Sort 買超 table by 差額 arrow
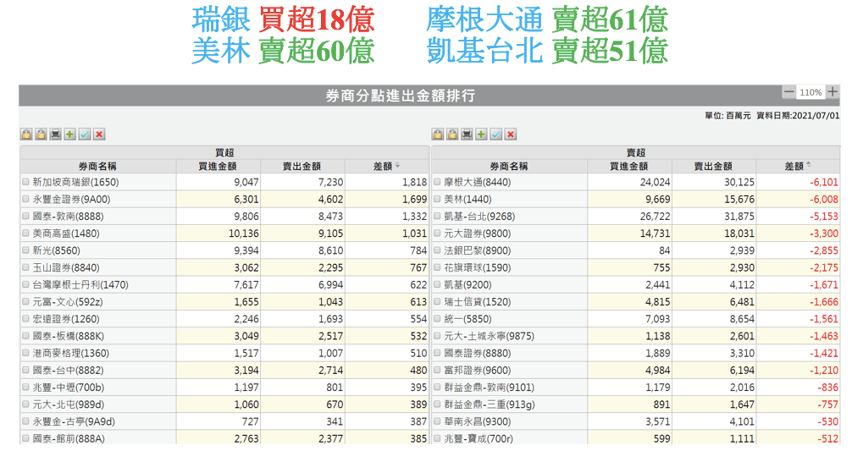 [x=397, y=166]
